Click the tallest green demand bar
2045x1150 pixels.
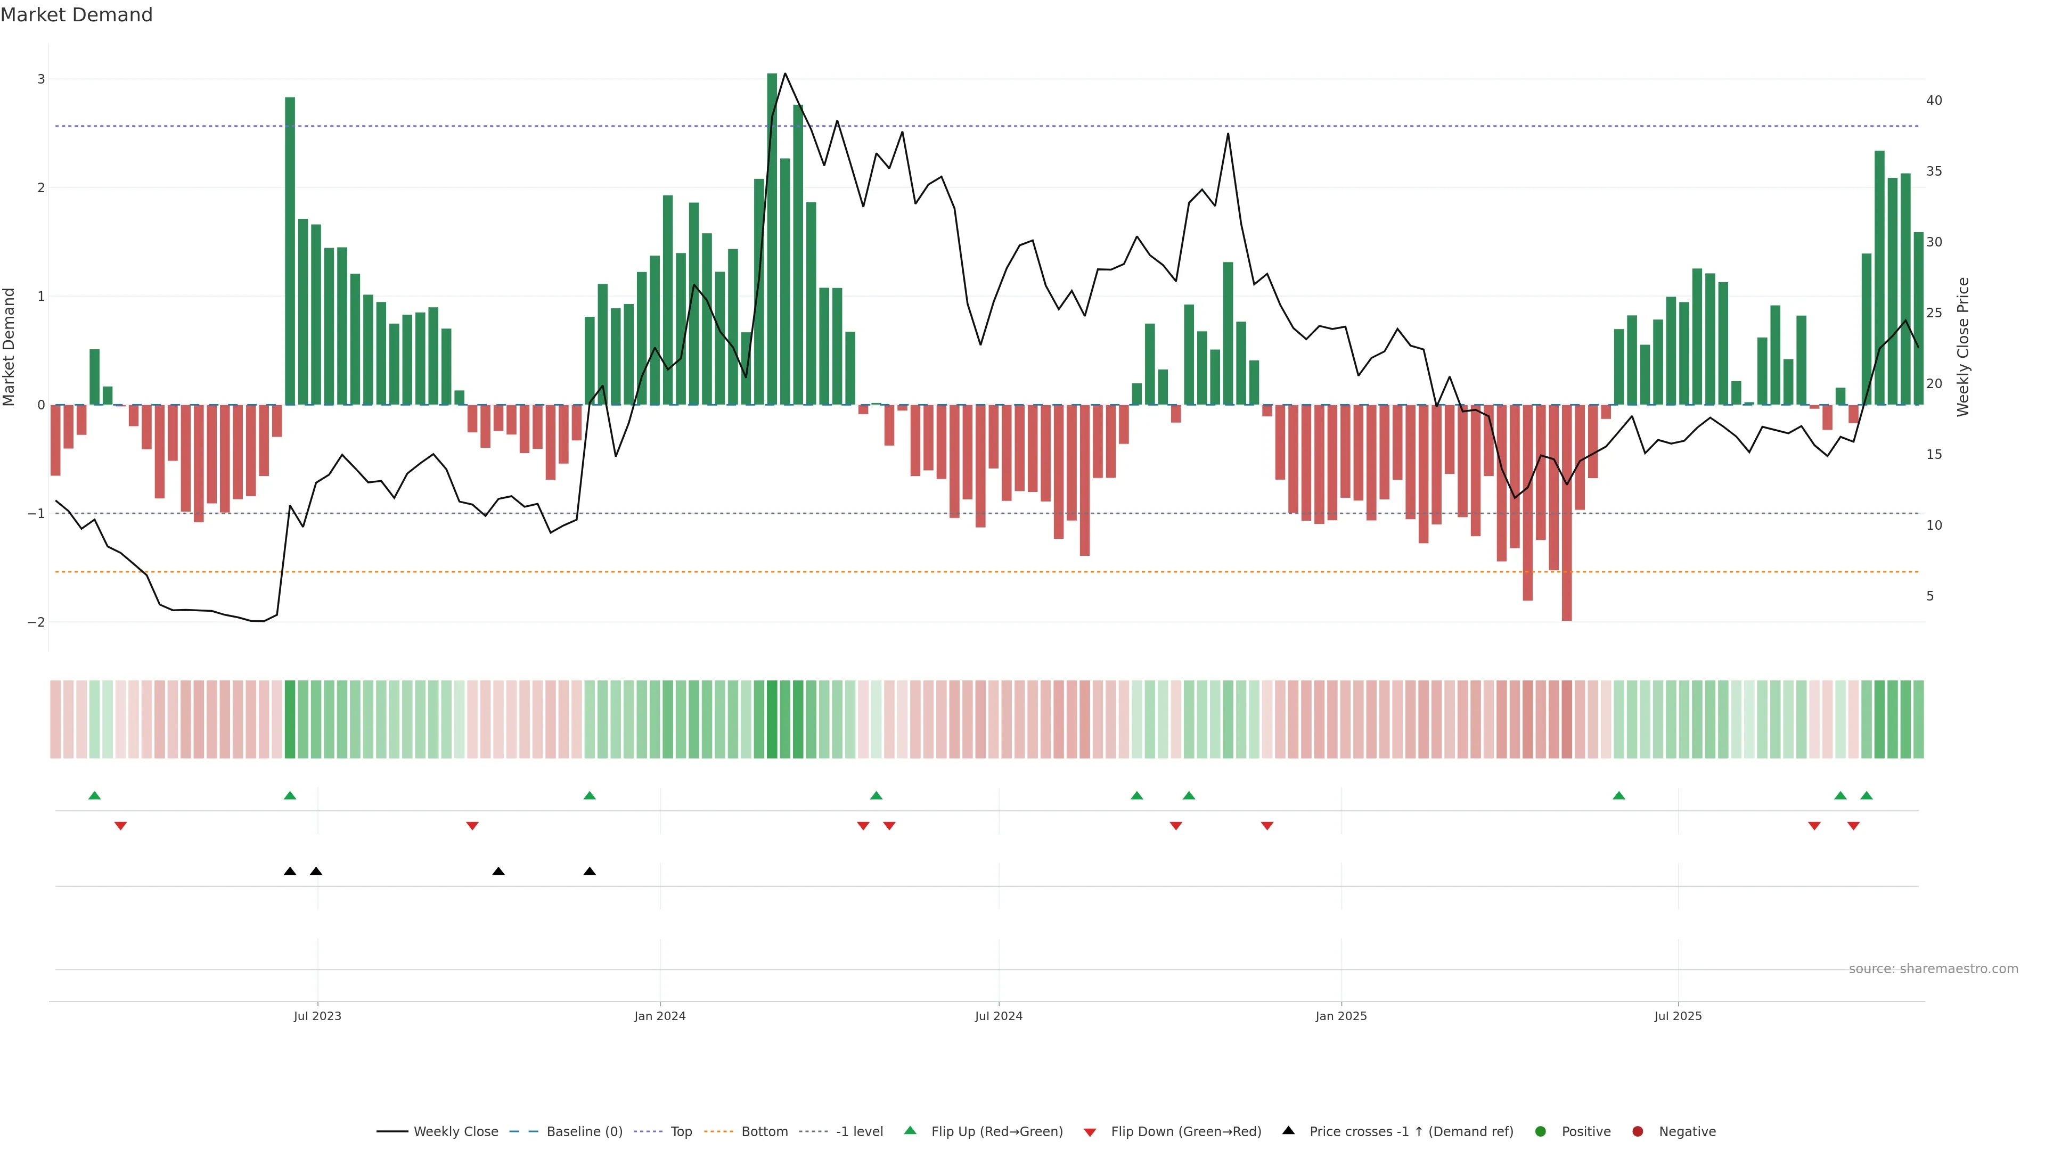click(x=772, y=238)
